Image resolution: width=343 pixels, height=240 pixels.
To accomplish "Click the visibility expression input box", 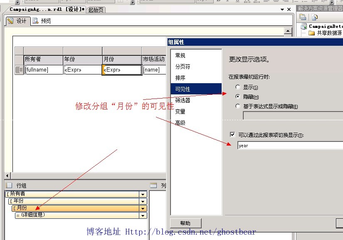I will click(293, 116).
